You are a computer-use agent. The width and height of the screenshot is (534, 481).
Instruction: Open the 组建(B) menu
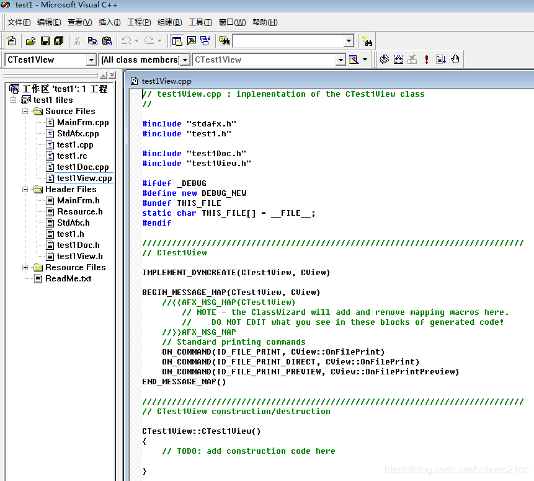coord(169,22)
